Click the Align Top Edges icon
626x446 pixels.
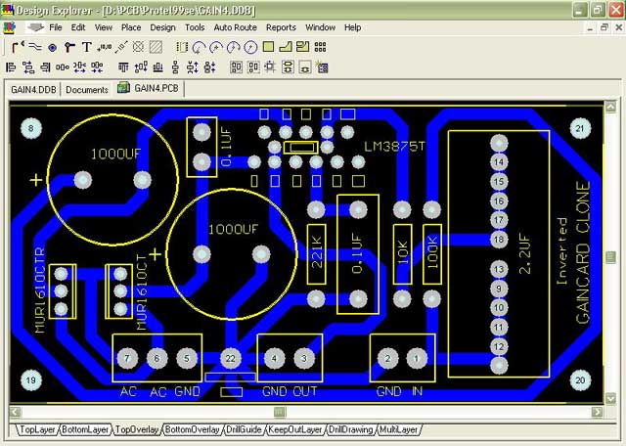[123, 67]
